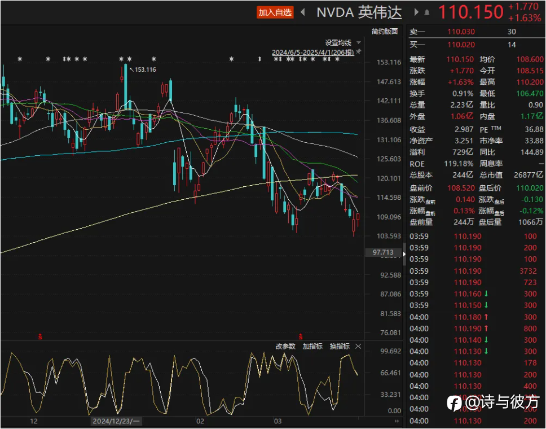
Task: Click the 换手 value 0.91%
Action: point(463,94)
